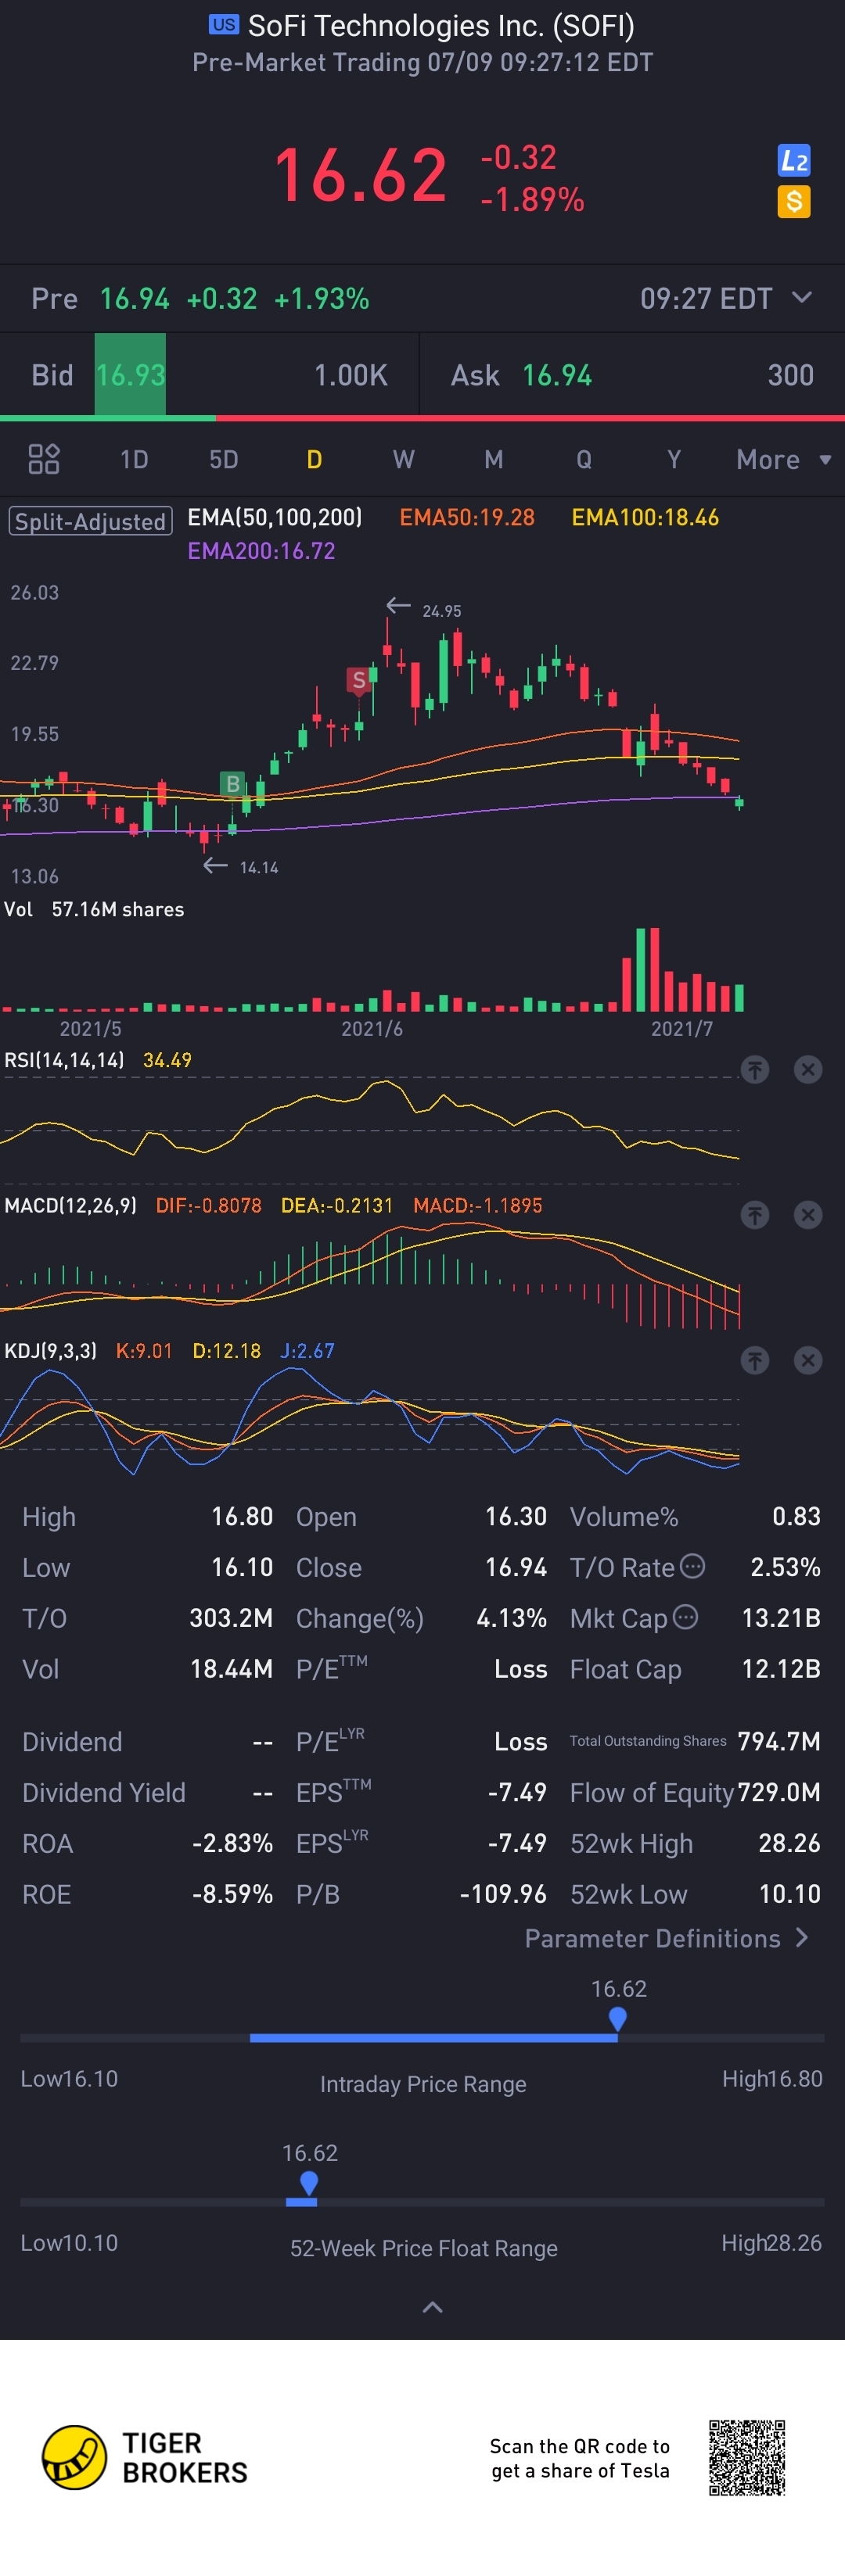
Task: Tap the 52-Week Price Float Range marker
Action: click(x=309, y=2184)
